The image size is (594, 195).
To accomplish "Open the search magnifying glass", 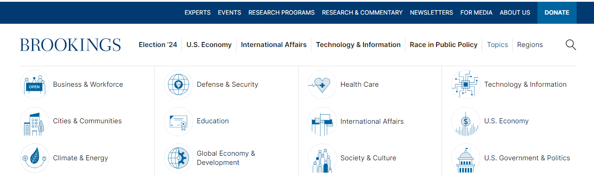I will (x=571, y=45).
